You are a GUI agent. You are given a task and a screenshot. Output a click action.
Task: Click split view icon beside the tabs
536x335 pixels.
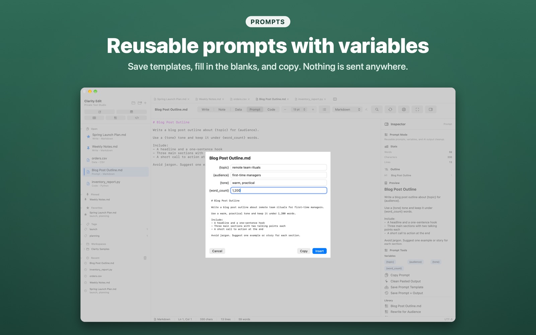[335, 99]
